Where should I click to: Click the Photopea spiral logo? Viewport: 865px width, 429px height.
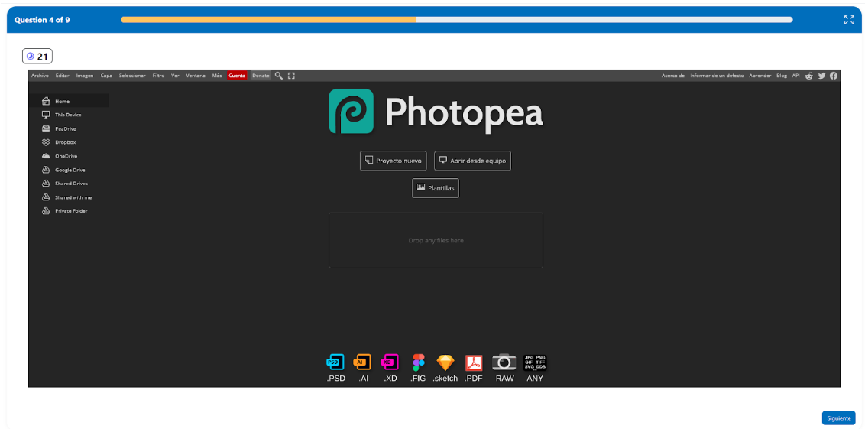(x=352, y=112)
